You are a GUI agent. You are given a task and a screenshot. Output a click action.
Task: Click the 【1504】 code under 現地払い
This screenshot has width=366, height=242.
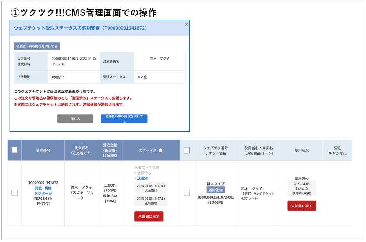110,201
